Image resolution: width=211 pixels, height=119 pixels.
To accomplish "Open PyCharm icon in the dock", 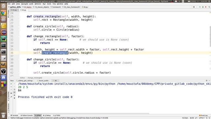I will point(4,39).
